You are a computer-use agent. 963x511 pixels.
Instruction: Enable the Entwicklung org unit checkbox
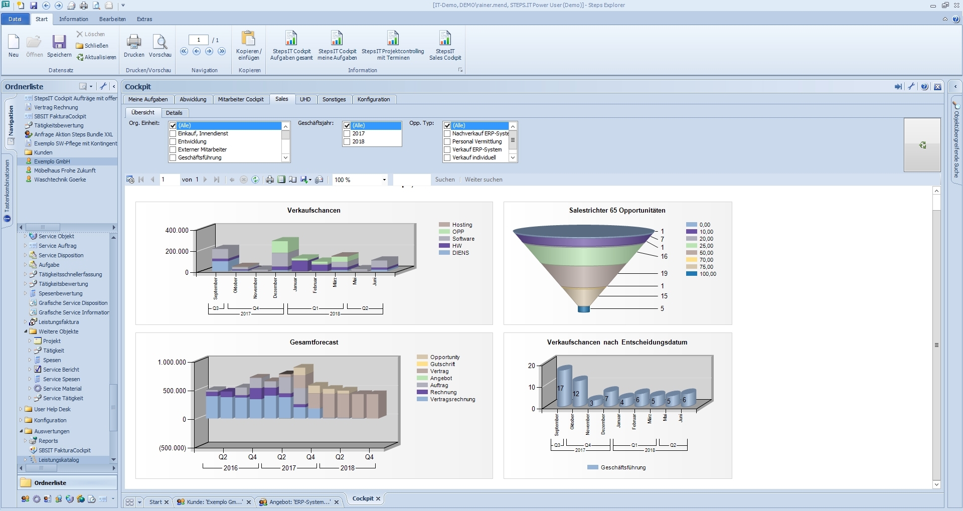[173, 142]
